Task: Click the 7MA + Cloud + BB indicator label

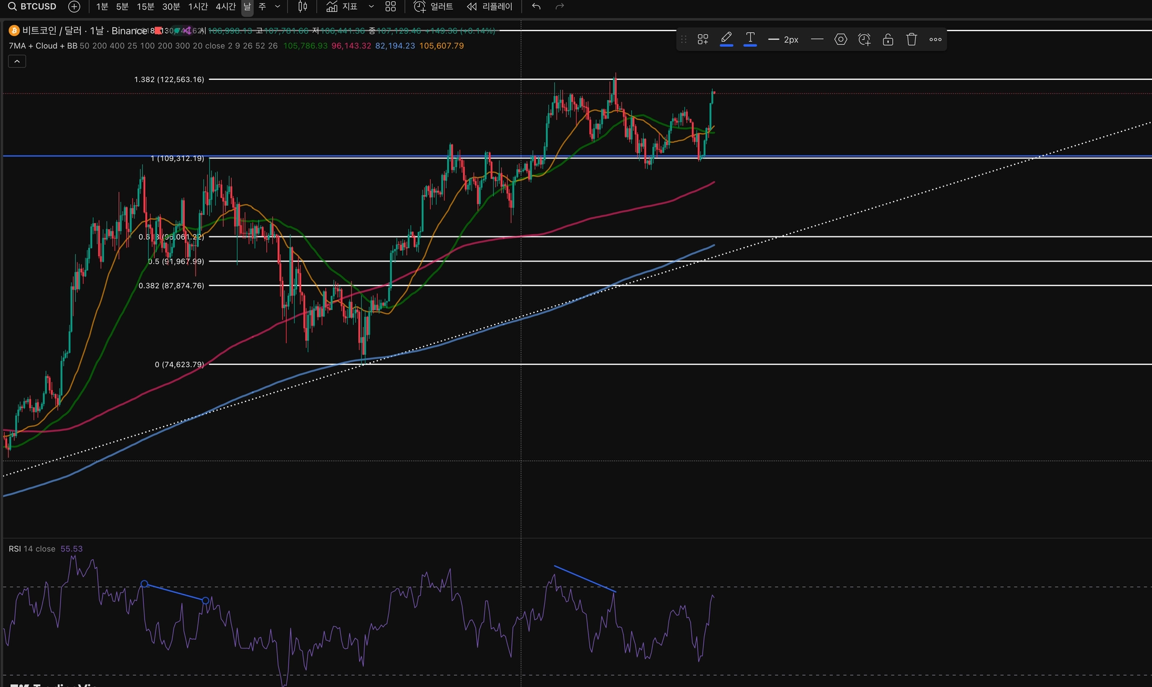Action: 42,46
